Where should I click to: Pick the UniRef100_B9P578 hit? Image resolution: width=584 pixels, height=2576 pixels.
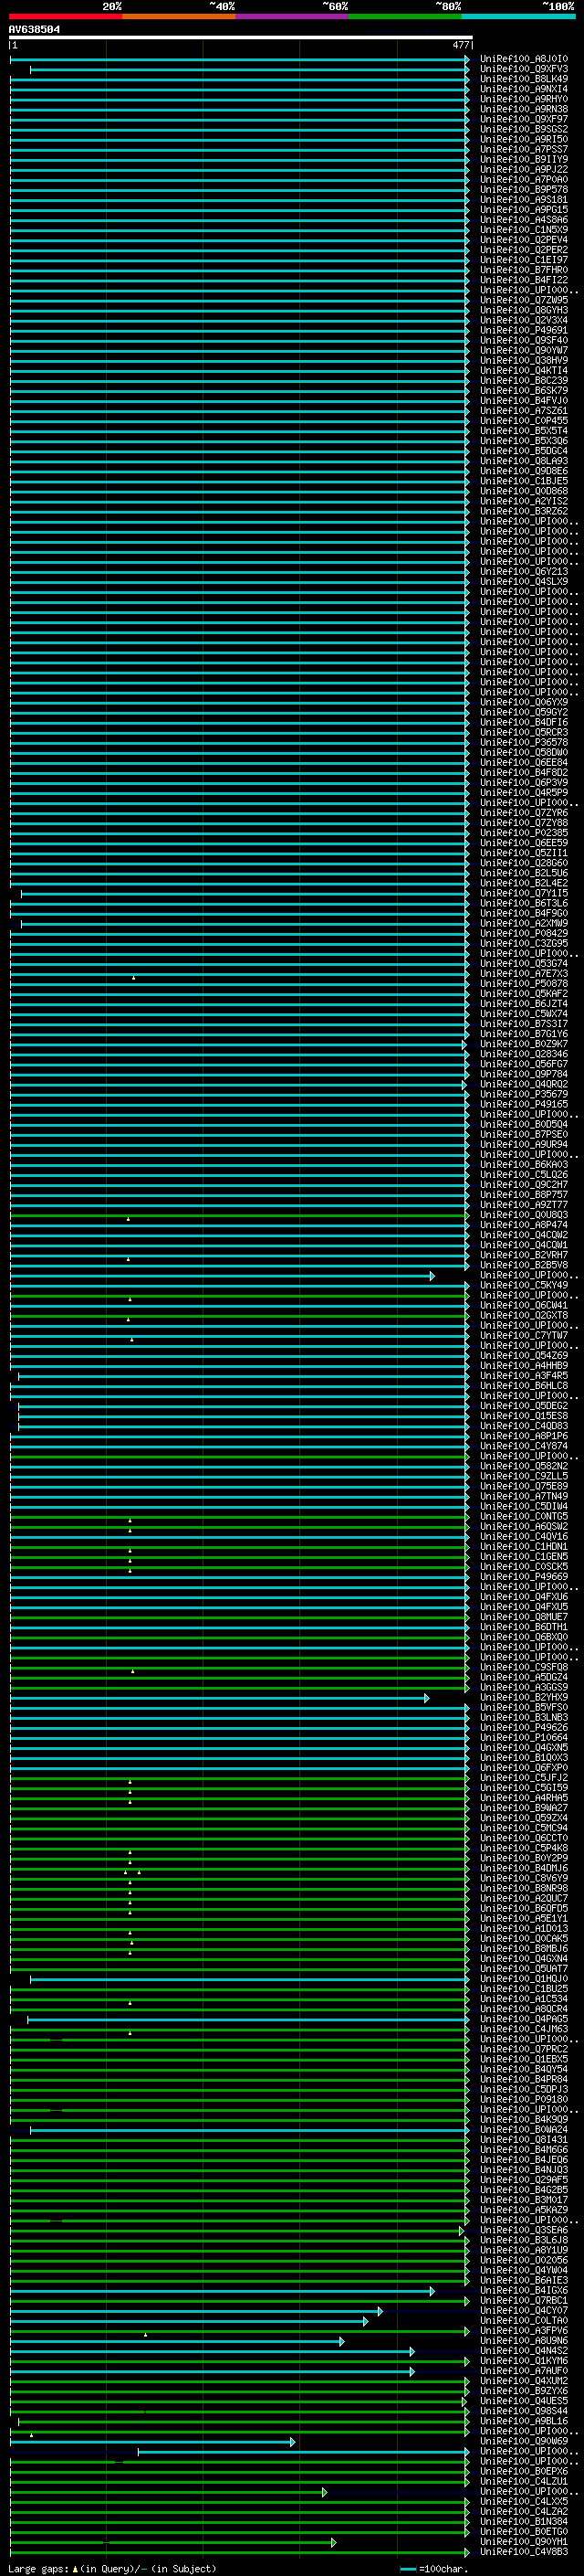click(x=524, y=189)
